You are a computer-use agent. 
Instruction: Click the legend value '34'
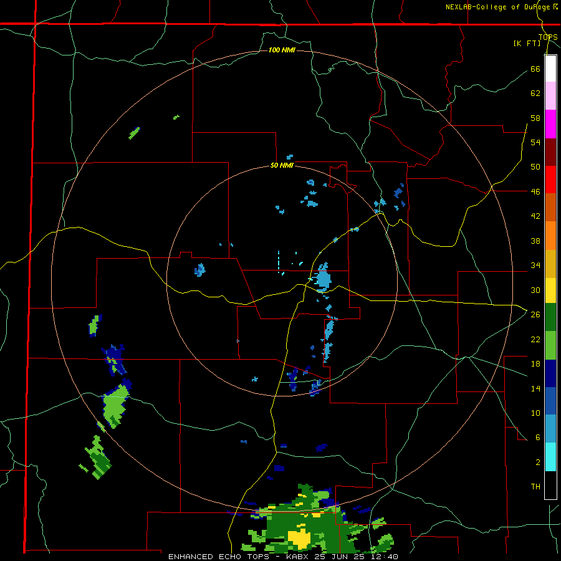[535, 265]
